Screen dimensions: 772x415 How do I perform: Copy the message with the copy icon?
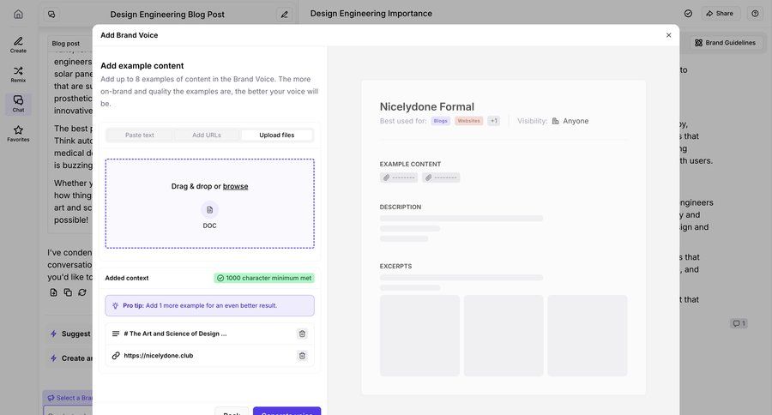pyautogui.click(x=68, y=292)
